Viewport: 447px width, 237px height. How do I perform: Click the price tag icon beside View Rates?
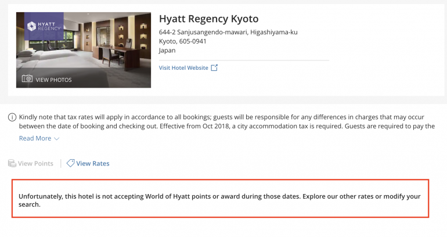click(70, 163)
